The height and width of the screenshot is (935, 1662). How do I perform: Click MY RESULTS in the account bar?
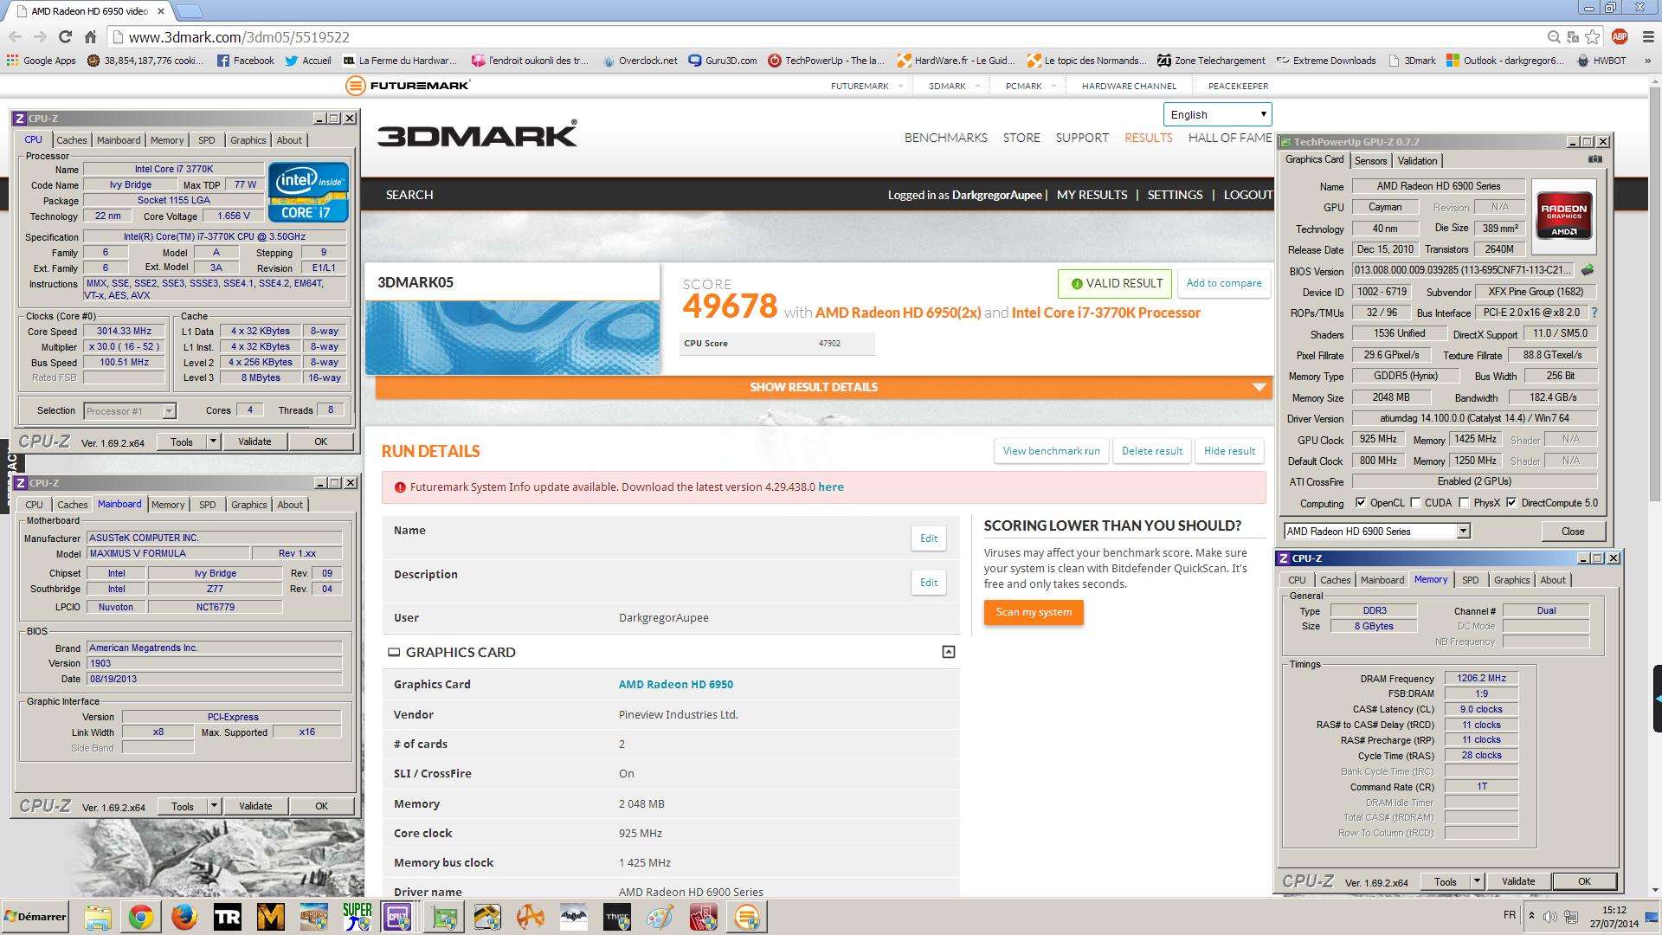[x=1092, y=195]
